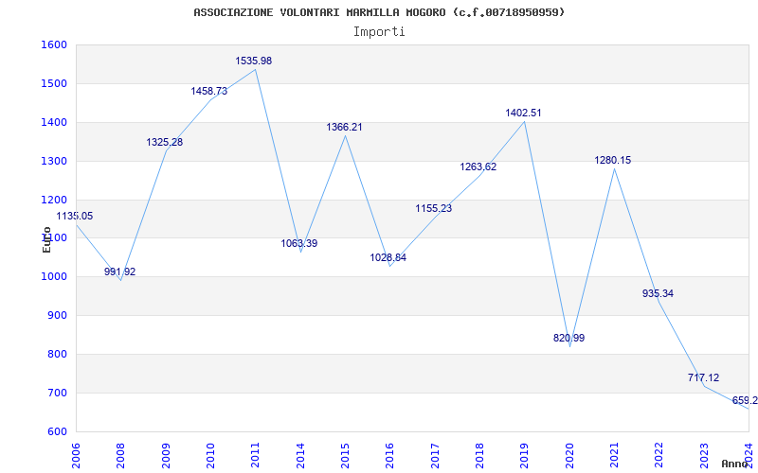Click the data label 1263.62

[478, 167]
